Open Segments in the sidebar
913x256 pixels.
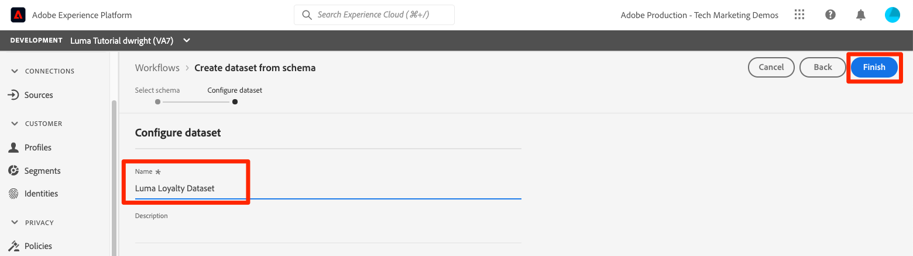tap(42, 171)
